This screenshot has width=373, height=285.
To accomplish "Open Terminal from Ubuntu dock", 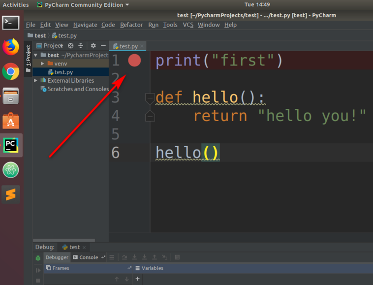I will pos(11,23).
